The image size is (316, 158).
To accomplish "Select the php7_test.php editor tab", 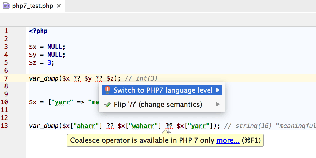I will pyautogui.click(x=32, y=6).
